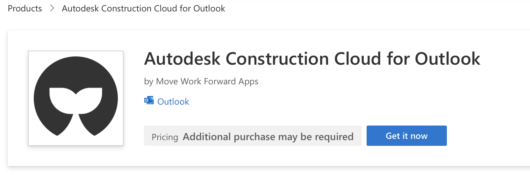Click the word 'Outlook' in the large title

[x=448, y=59]
